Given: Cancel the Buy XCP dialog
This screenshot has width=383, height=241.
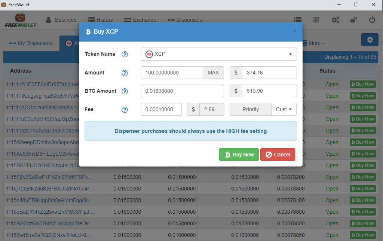Looking at the screenshot, I should pos(278,155).
